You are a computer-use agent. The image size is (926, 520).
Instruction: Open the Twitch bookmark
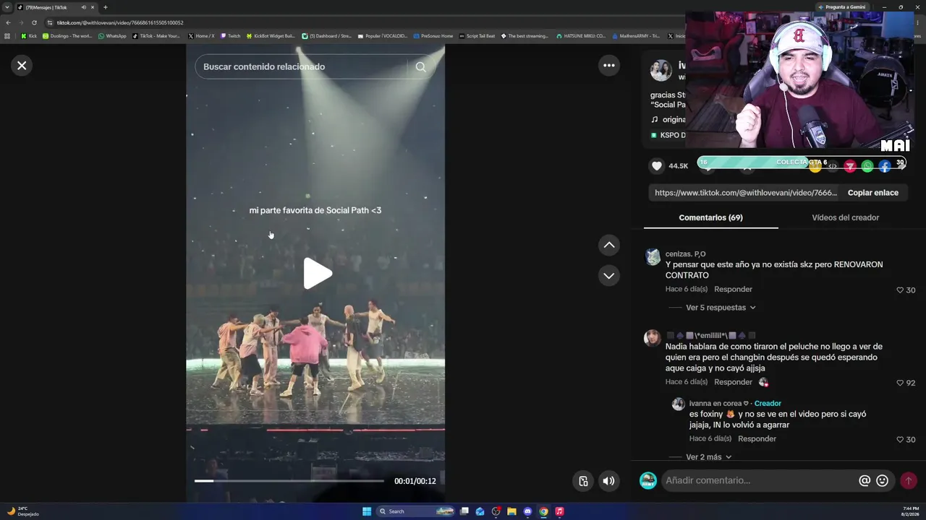click(230, 36)
